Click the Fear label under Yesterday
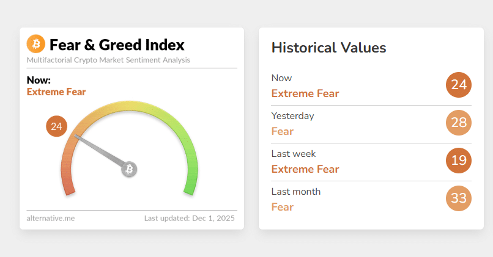This screenshot has width=493, height=257. coord(283,131)
